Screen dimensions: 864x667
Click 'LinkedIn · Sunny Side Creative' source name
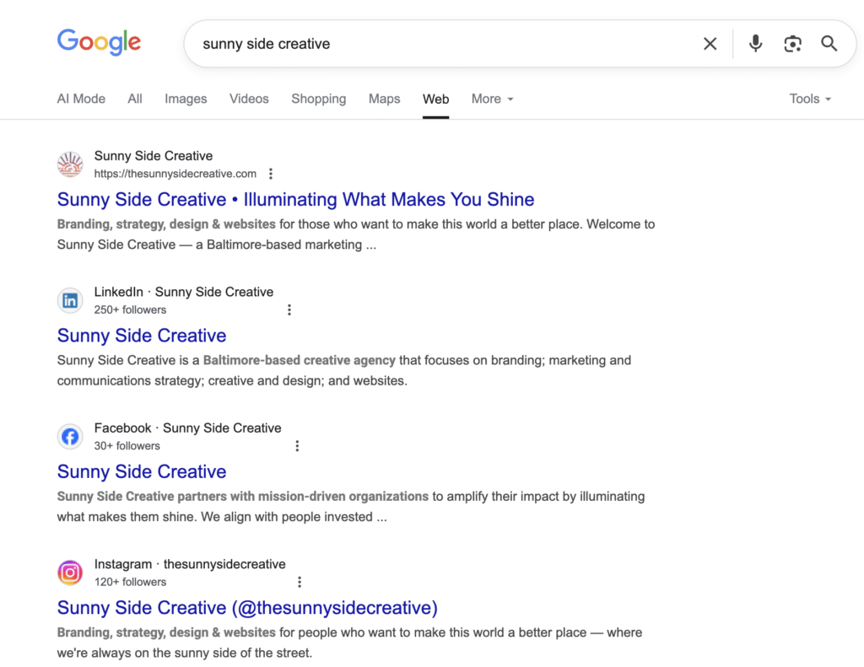[x=183, y=292]
